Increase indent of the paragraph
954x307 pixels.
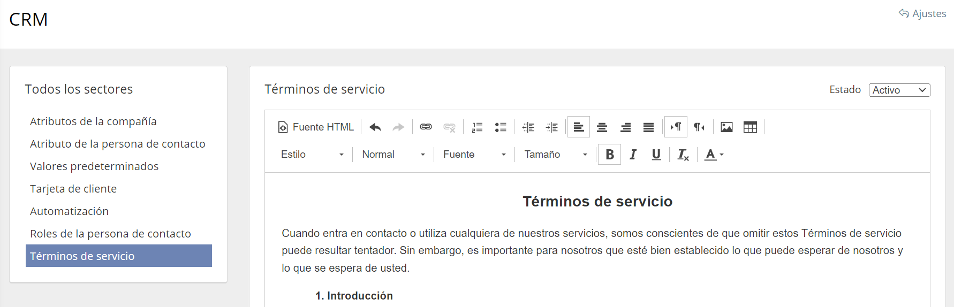551,127
